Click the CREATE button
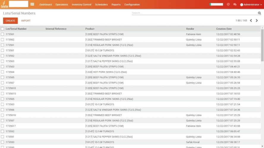264x148 pixels. tap(10, 21)
